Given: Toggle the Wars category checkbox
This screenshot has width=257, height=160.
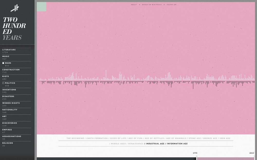Looking at the screenshot, I should click(x=3, y=63).
